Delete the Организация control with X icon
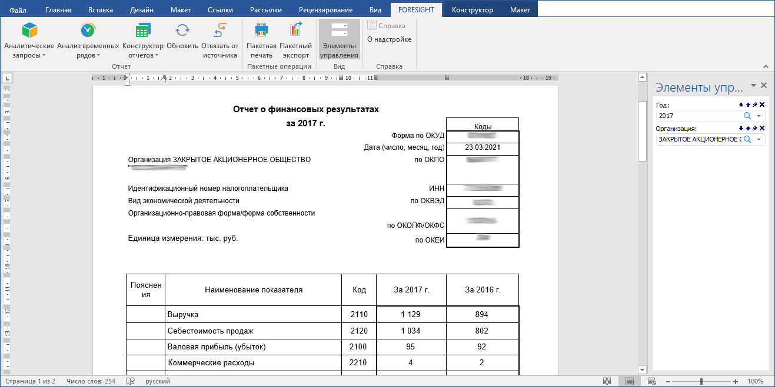Screen dimensions: 775x387 (x=762, y=128)
